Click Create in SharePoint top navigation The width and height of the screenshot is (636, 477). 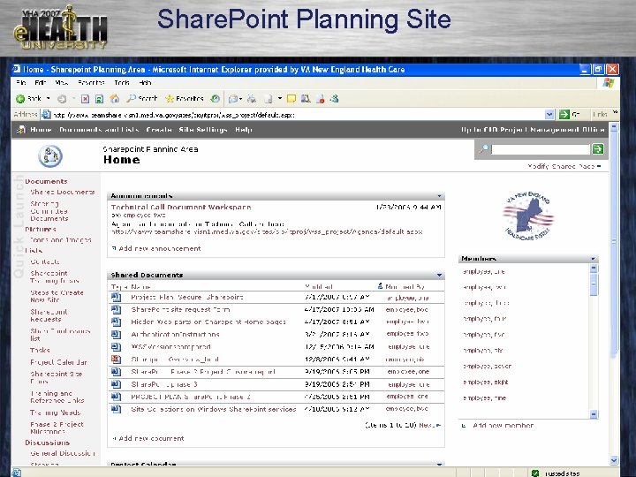coord(159,130)
